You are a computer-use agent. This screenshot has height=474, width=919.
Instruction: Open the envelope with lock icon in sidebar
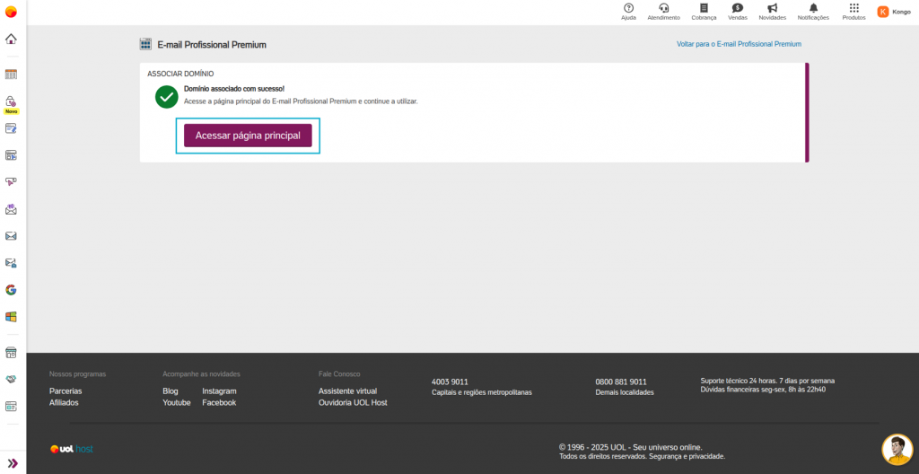tap(11, 263)
